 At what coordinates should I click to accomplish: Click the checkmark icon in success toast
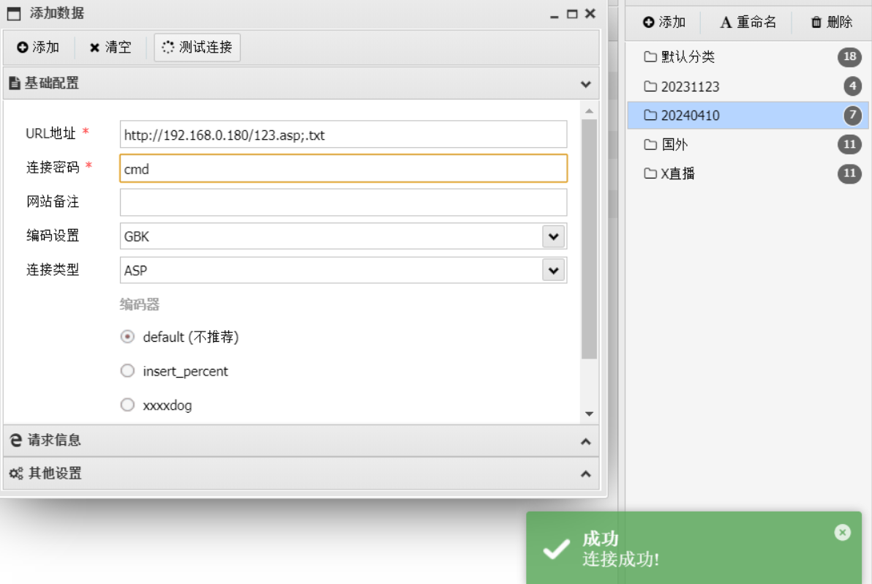(x=556, y=549)
